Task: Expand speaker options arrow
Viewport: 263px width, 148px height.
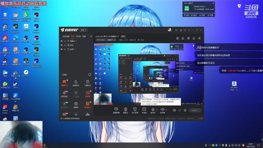Action: coord(166,110)
